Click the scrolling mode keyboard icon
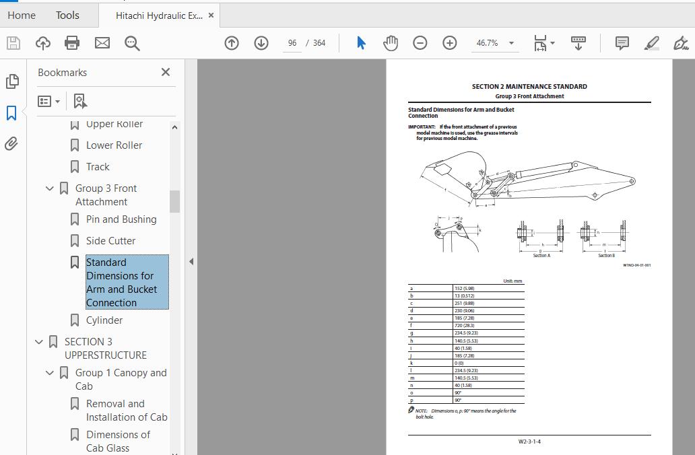The width and height of the screenshot is (695, 455). pos(578,43)
